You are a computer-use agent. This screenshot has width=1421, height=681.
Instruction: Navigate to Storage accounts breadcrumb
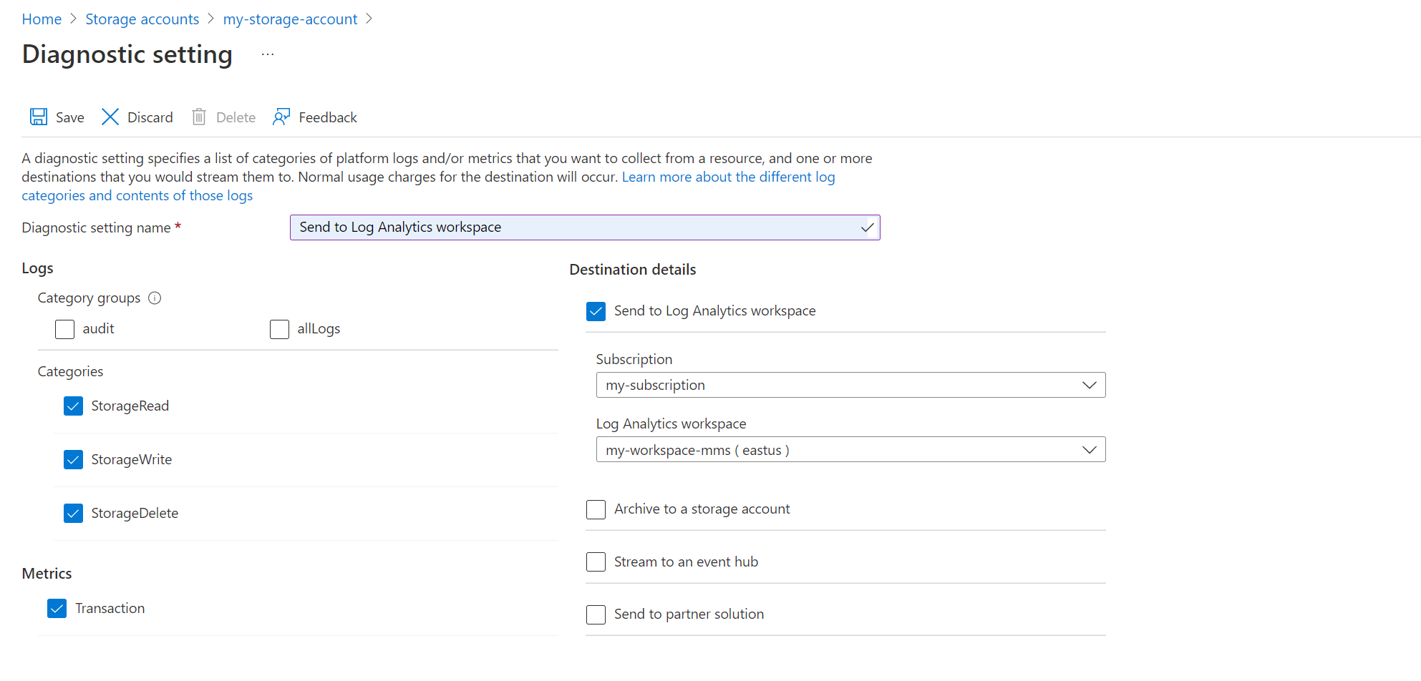point(142,19)
